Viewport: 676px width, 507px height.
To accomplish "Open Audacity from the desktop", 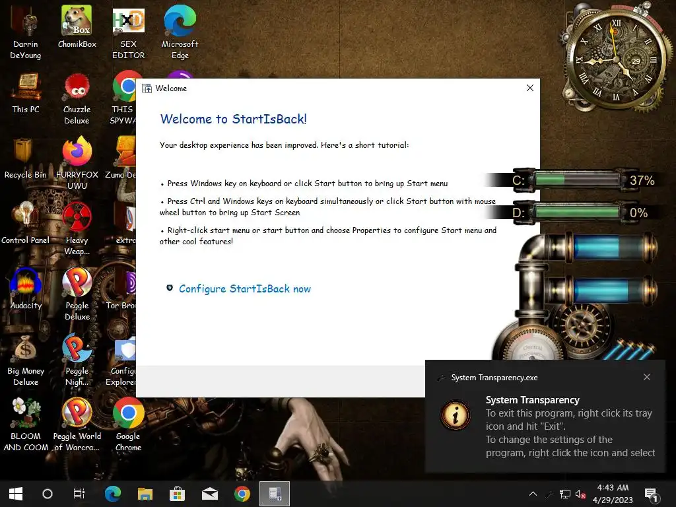I will [x=26, y=289].
